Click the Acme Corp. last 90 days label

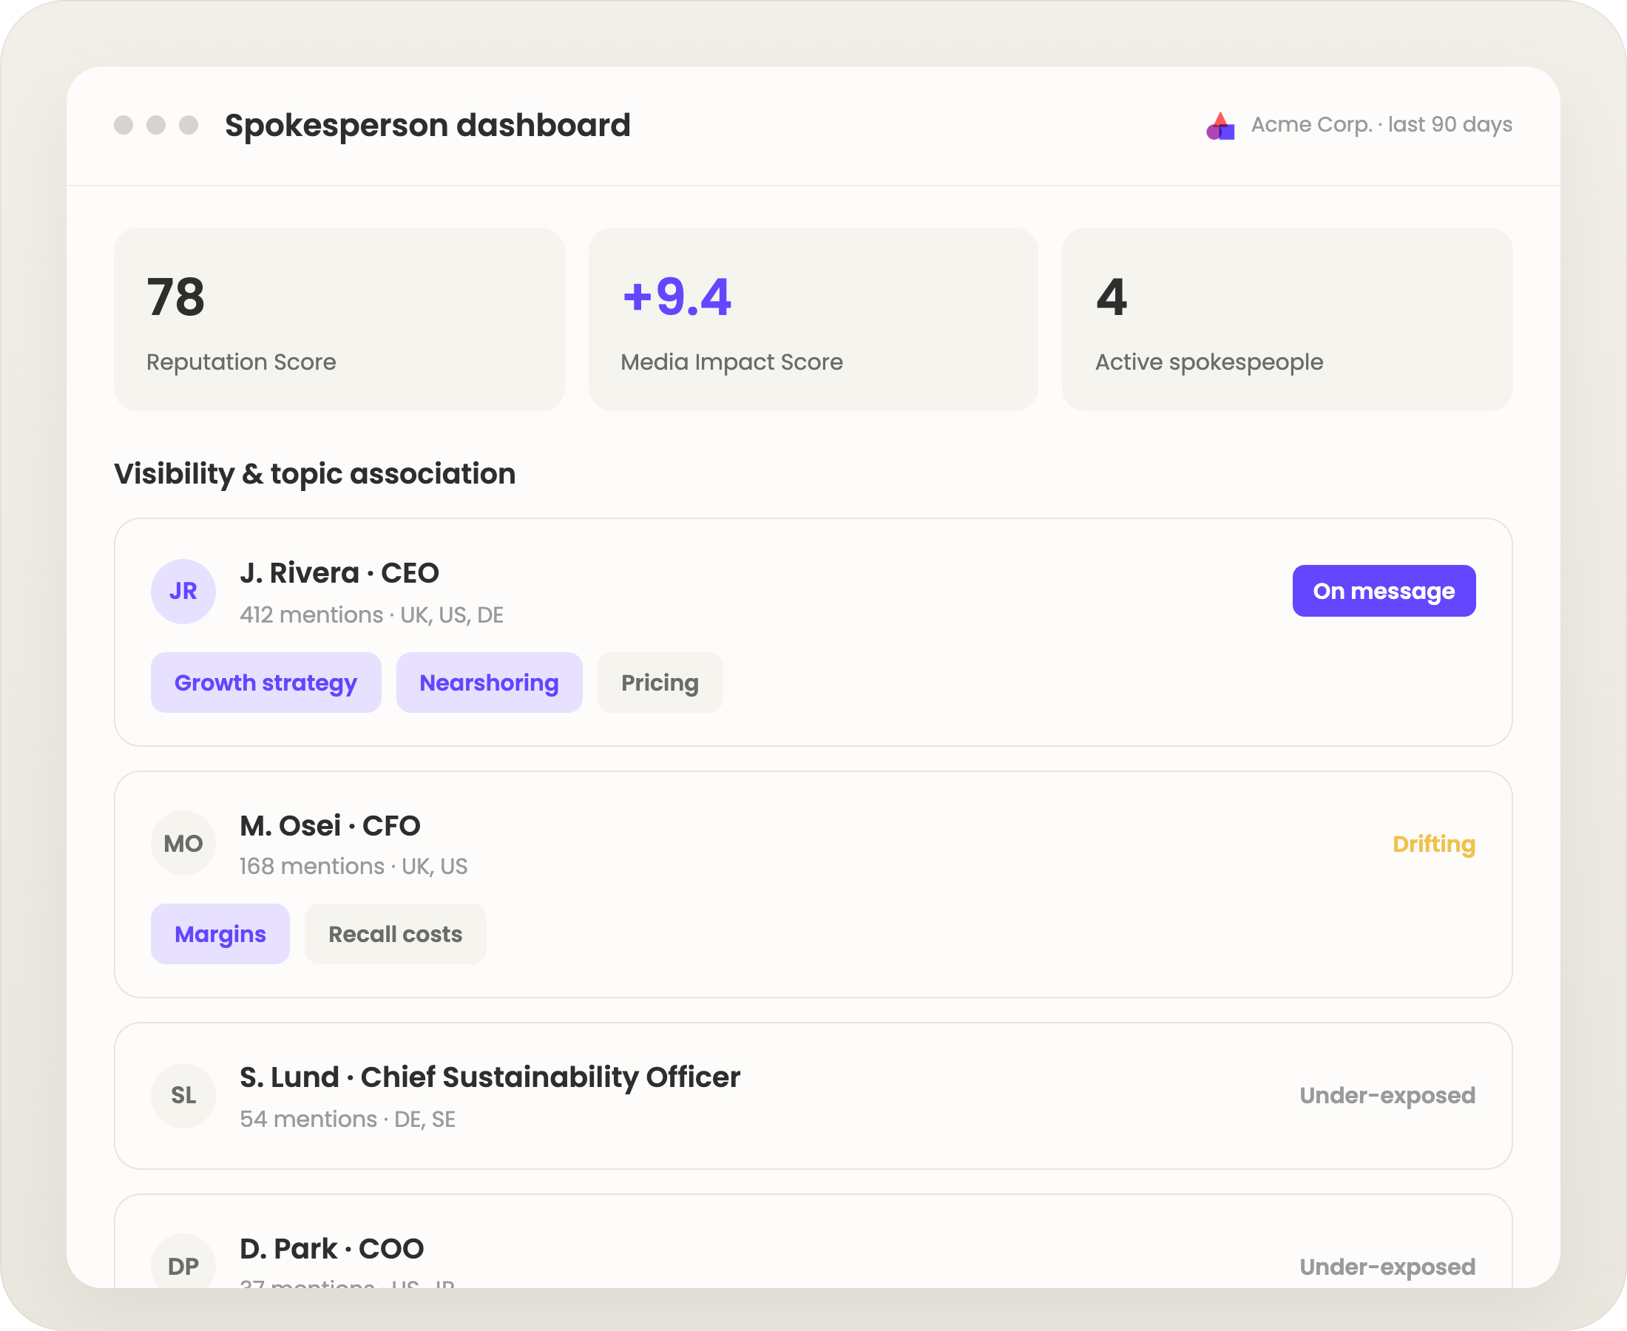pos(1381,125)
